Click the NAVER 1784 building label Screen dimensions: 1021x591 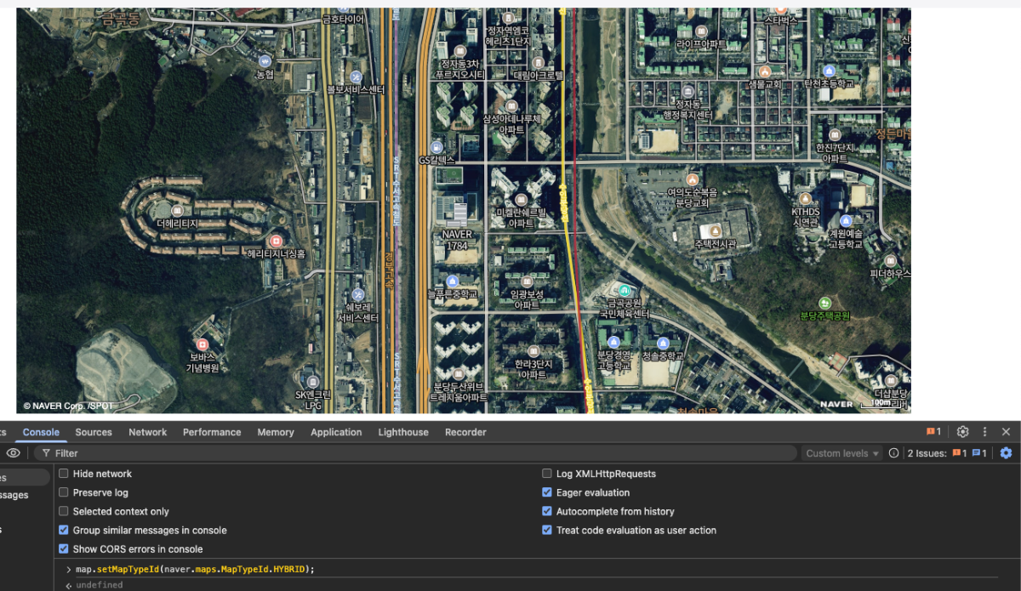(457, 240)
